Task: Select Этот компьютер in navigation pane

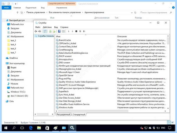Action: (x=17, y=63)
